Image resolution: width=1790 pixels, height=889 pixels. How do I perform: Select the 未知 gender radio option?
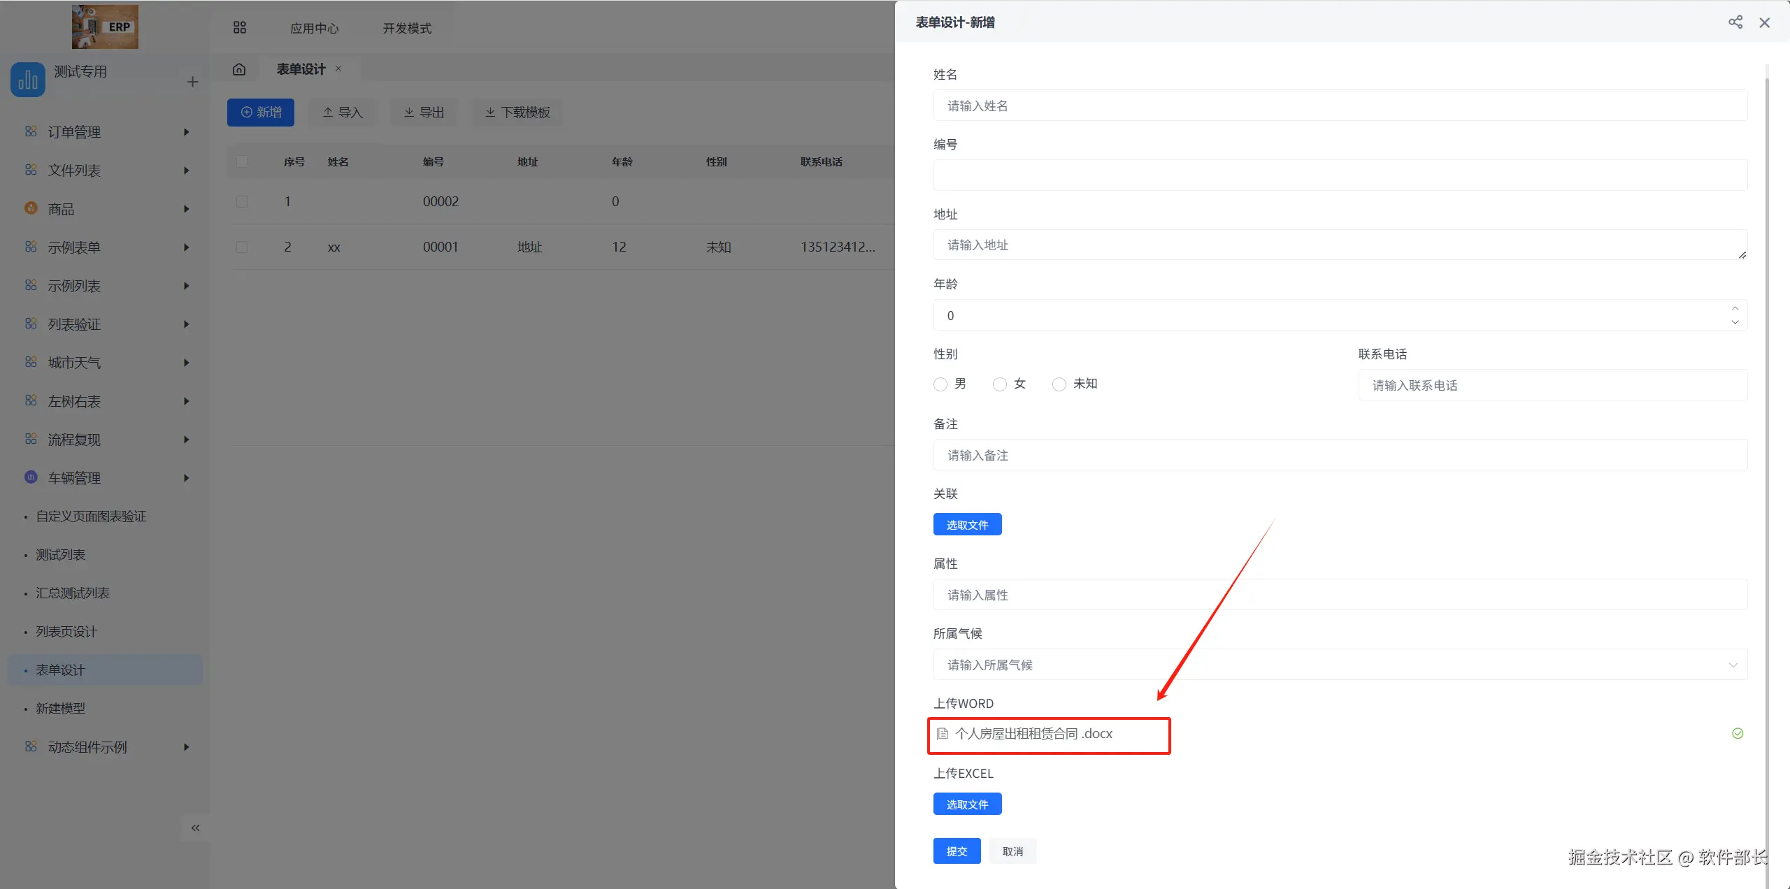coord(1059,384)
